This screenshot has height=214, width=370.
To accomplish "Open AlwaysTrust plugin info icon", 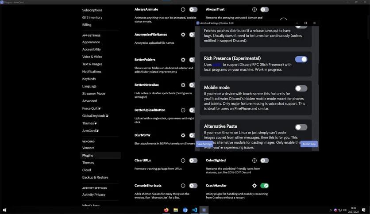I will click(x=254, y=9).
